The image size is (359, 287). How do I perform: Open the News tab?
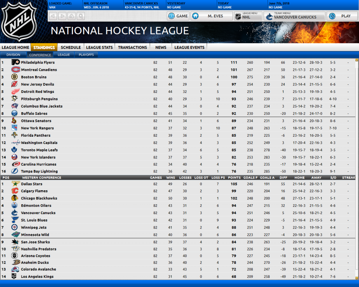[x=161, y=47]
